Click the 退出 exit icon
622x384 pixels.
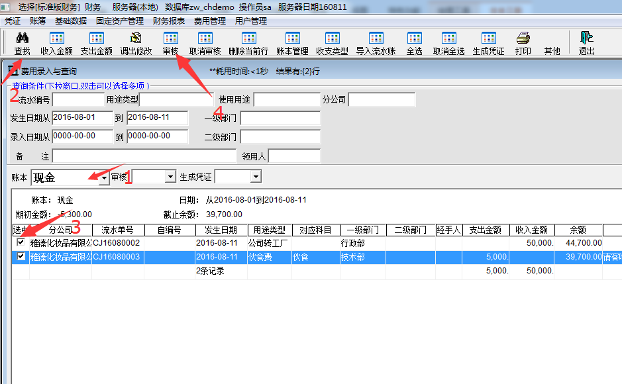tap(586, 43)
